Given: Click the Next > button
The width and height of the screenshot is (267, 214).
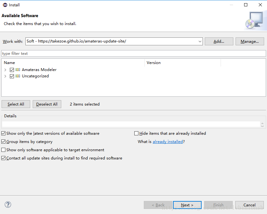Looking at the screenshot, I should (x=187, y=205).
